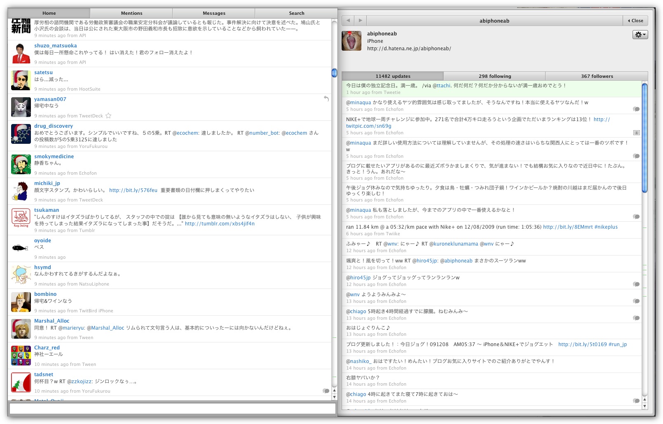Open the conversation bubble on tadsnet's tweet
Image resolution: width=663 pixels, height=424 pixels.
(x=326, y=391)
